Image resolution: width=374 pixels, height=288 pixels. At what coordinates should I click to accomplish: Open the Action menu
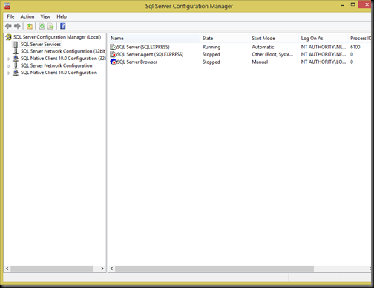click(27, 16)
